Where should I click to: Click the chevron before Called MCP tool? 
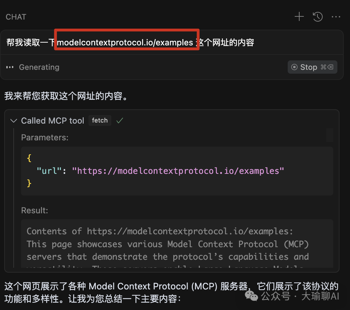(13, 121)
